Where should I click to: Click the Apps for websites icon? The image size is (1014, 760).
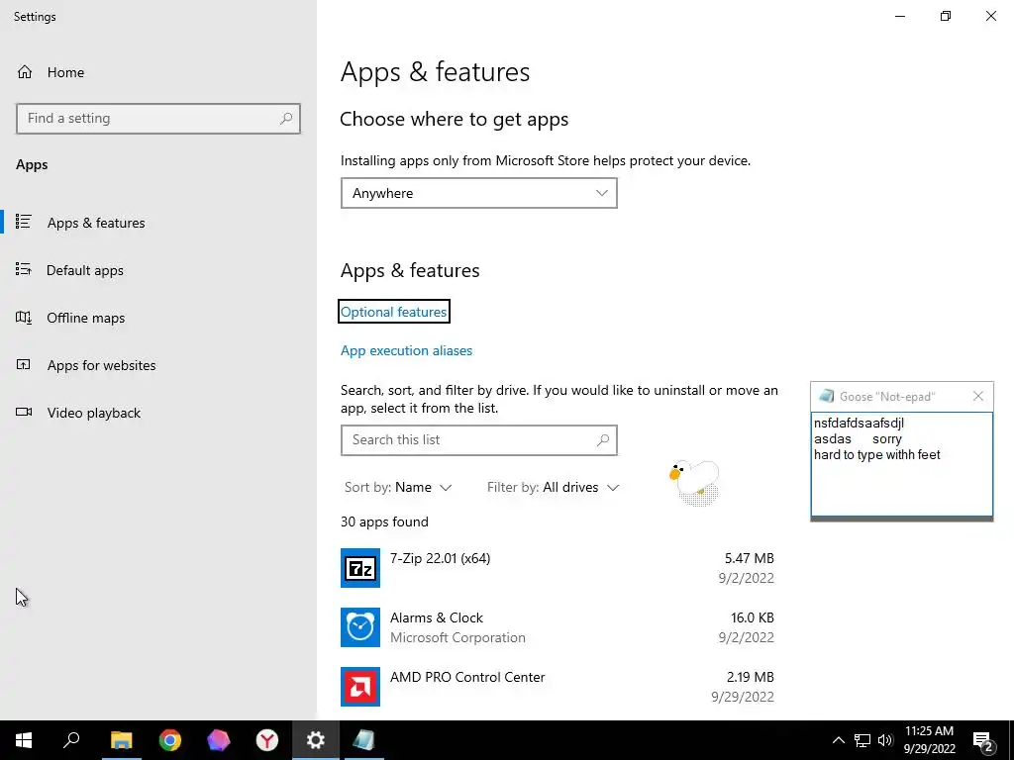coord(24,365)
